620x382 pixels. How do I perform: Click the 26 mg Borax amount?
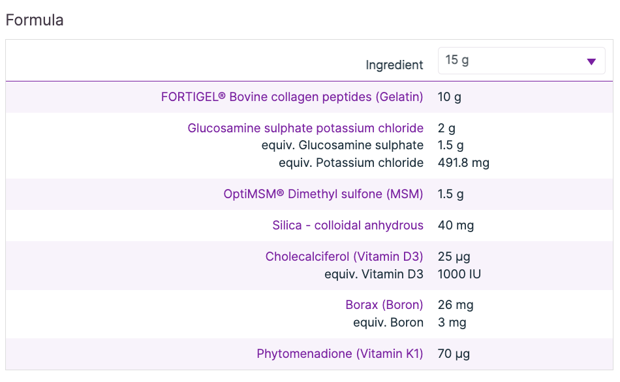456,305
